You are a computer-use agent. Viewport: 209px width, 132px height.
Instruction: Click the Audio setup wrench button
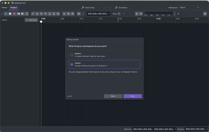click(x=88, y=8)
